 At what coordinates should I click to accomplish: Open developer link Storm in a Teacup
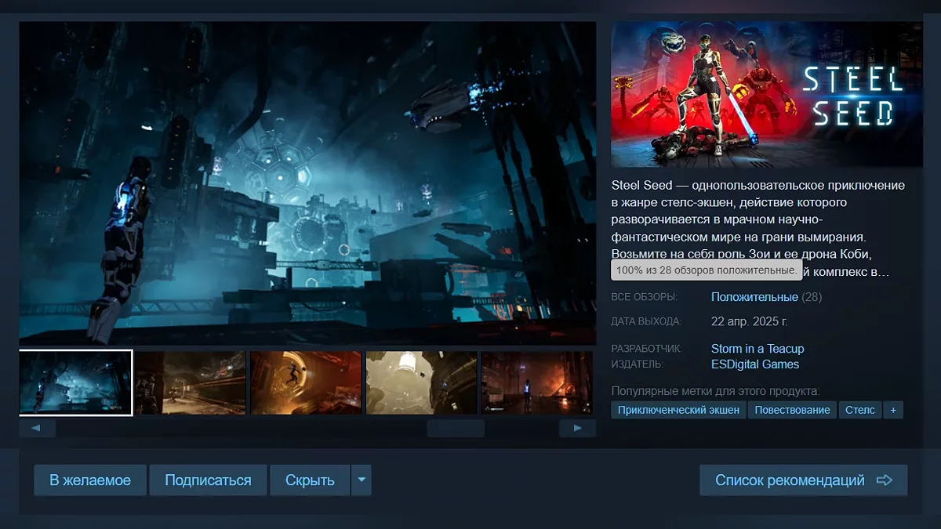758,349
